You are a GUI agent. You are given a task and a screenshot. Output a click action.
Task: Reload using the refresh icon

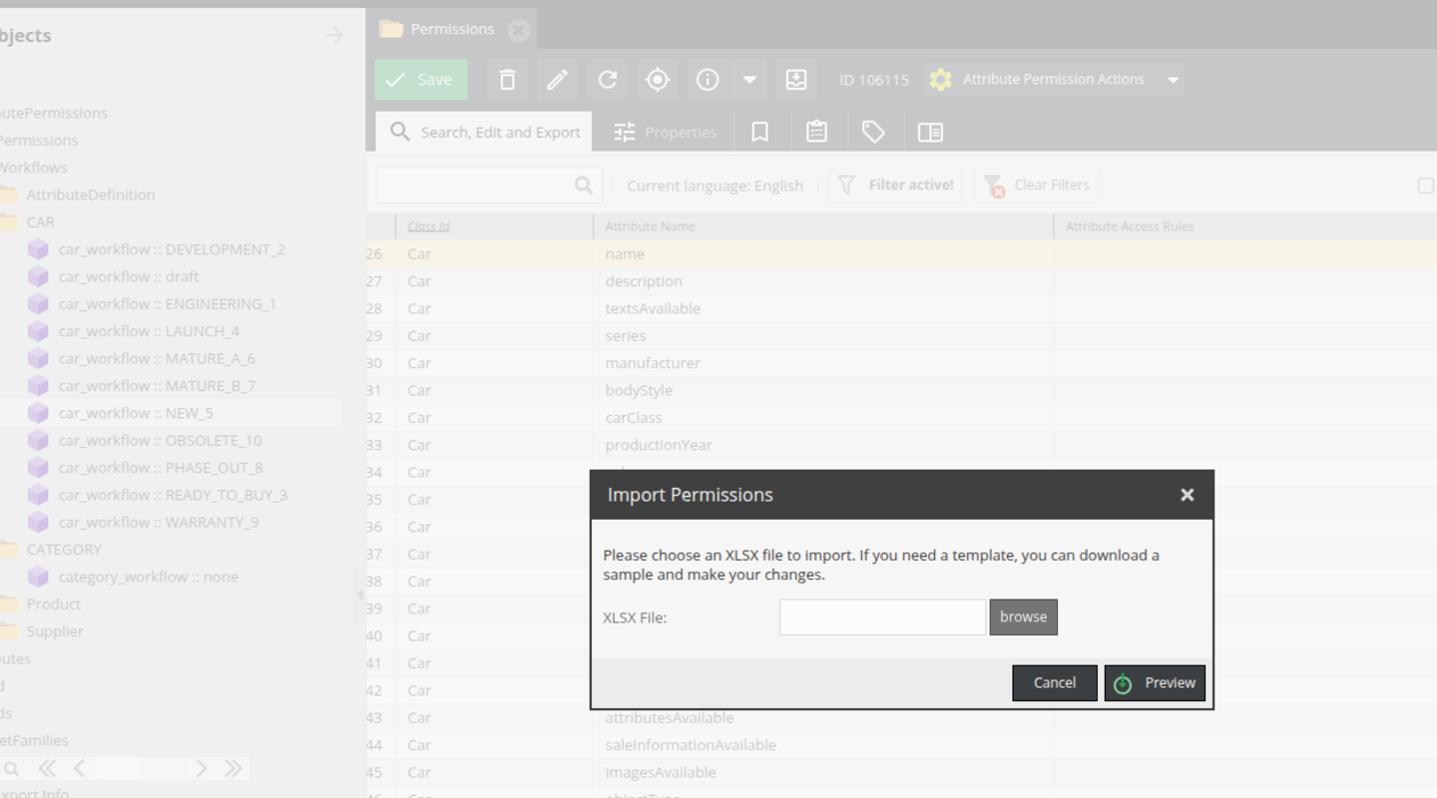click(608, 80)
